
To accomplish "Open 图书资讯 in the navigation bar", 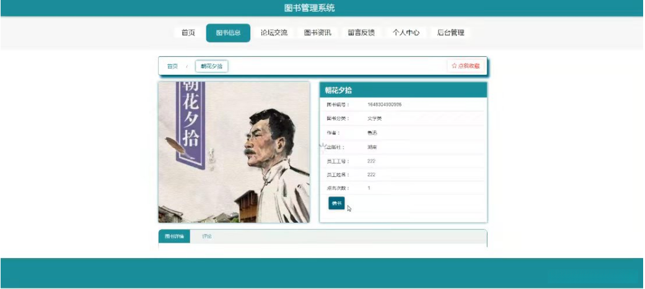I will 318,33.
